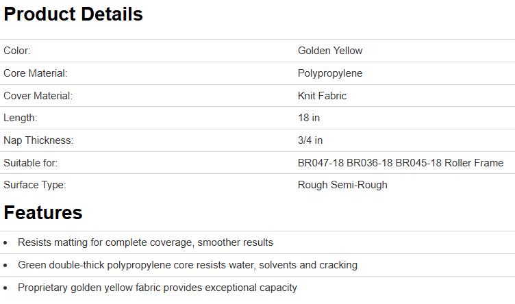Select the Core Material label
The width and height of the screenshot is (515, 304).
pos(36,73)
